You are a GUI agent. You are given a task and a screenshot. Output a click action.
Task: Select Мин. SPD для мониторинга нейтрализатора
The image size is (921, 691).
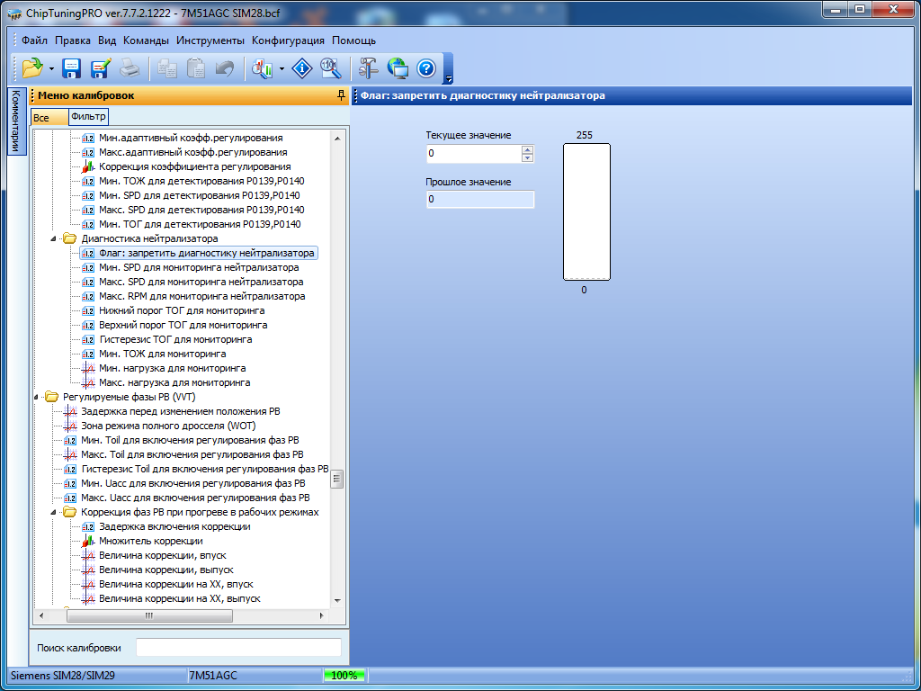pyautogui.click(x=198, y=268)
